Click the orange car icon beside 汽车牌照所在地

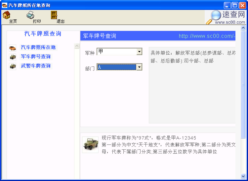13,48
